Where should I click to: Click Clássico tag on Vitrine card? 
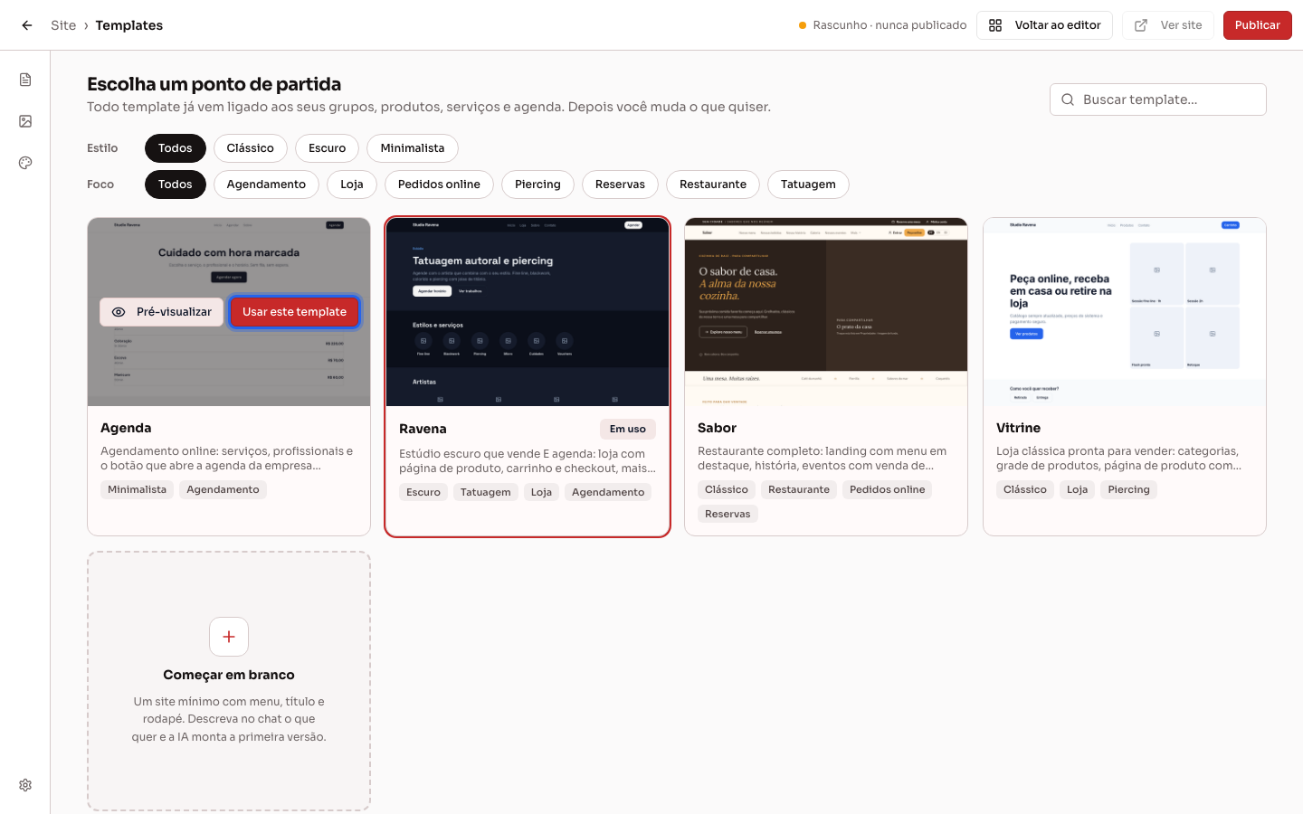pos(1025,489)
